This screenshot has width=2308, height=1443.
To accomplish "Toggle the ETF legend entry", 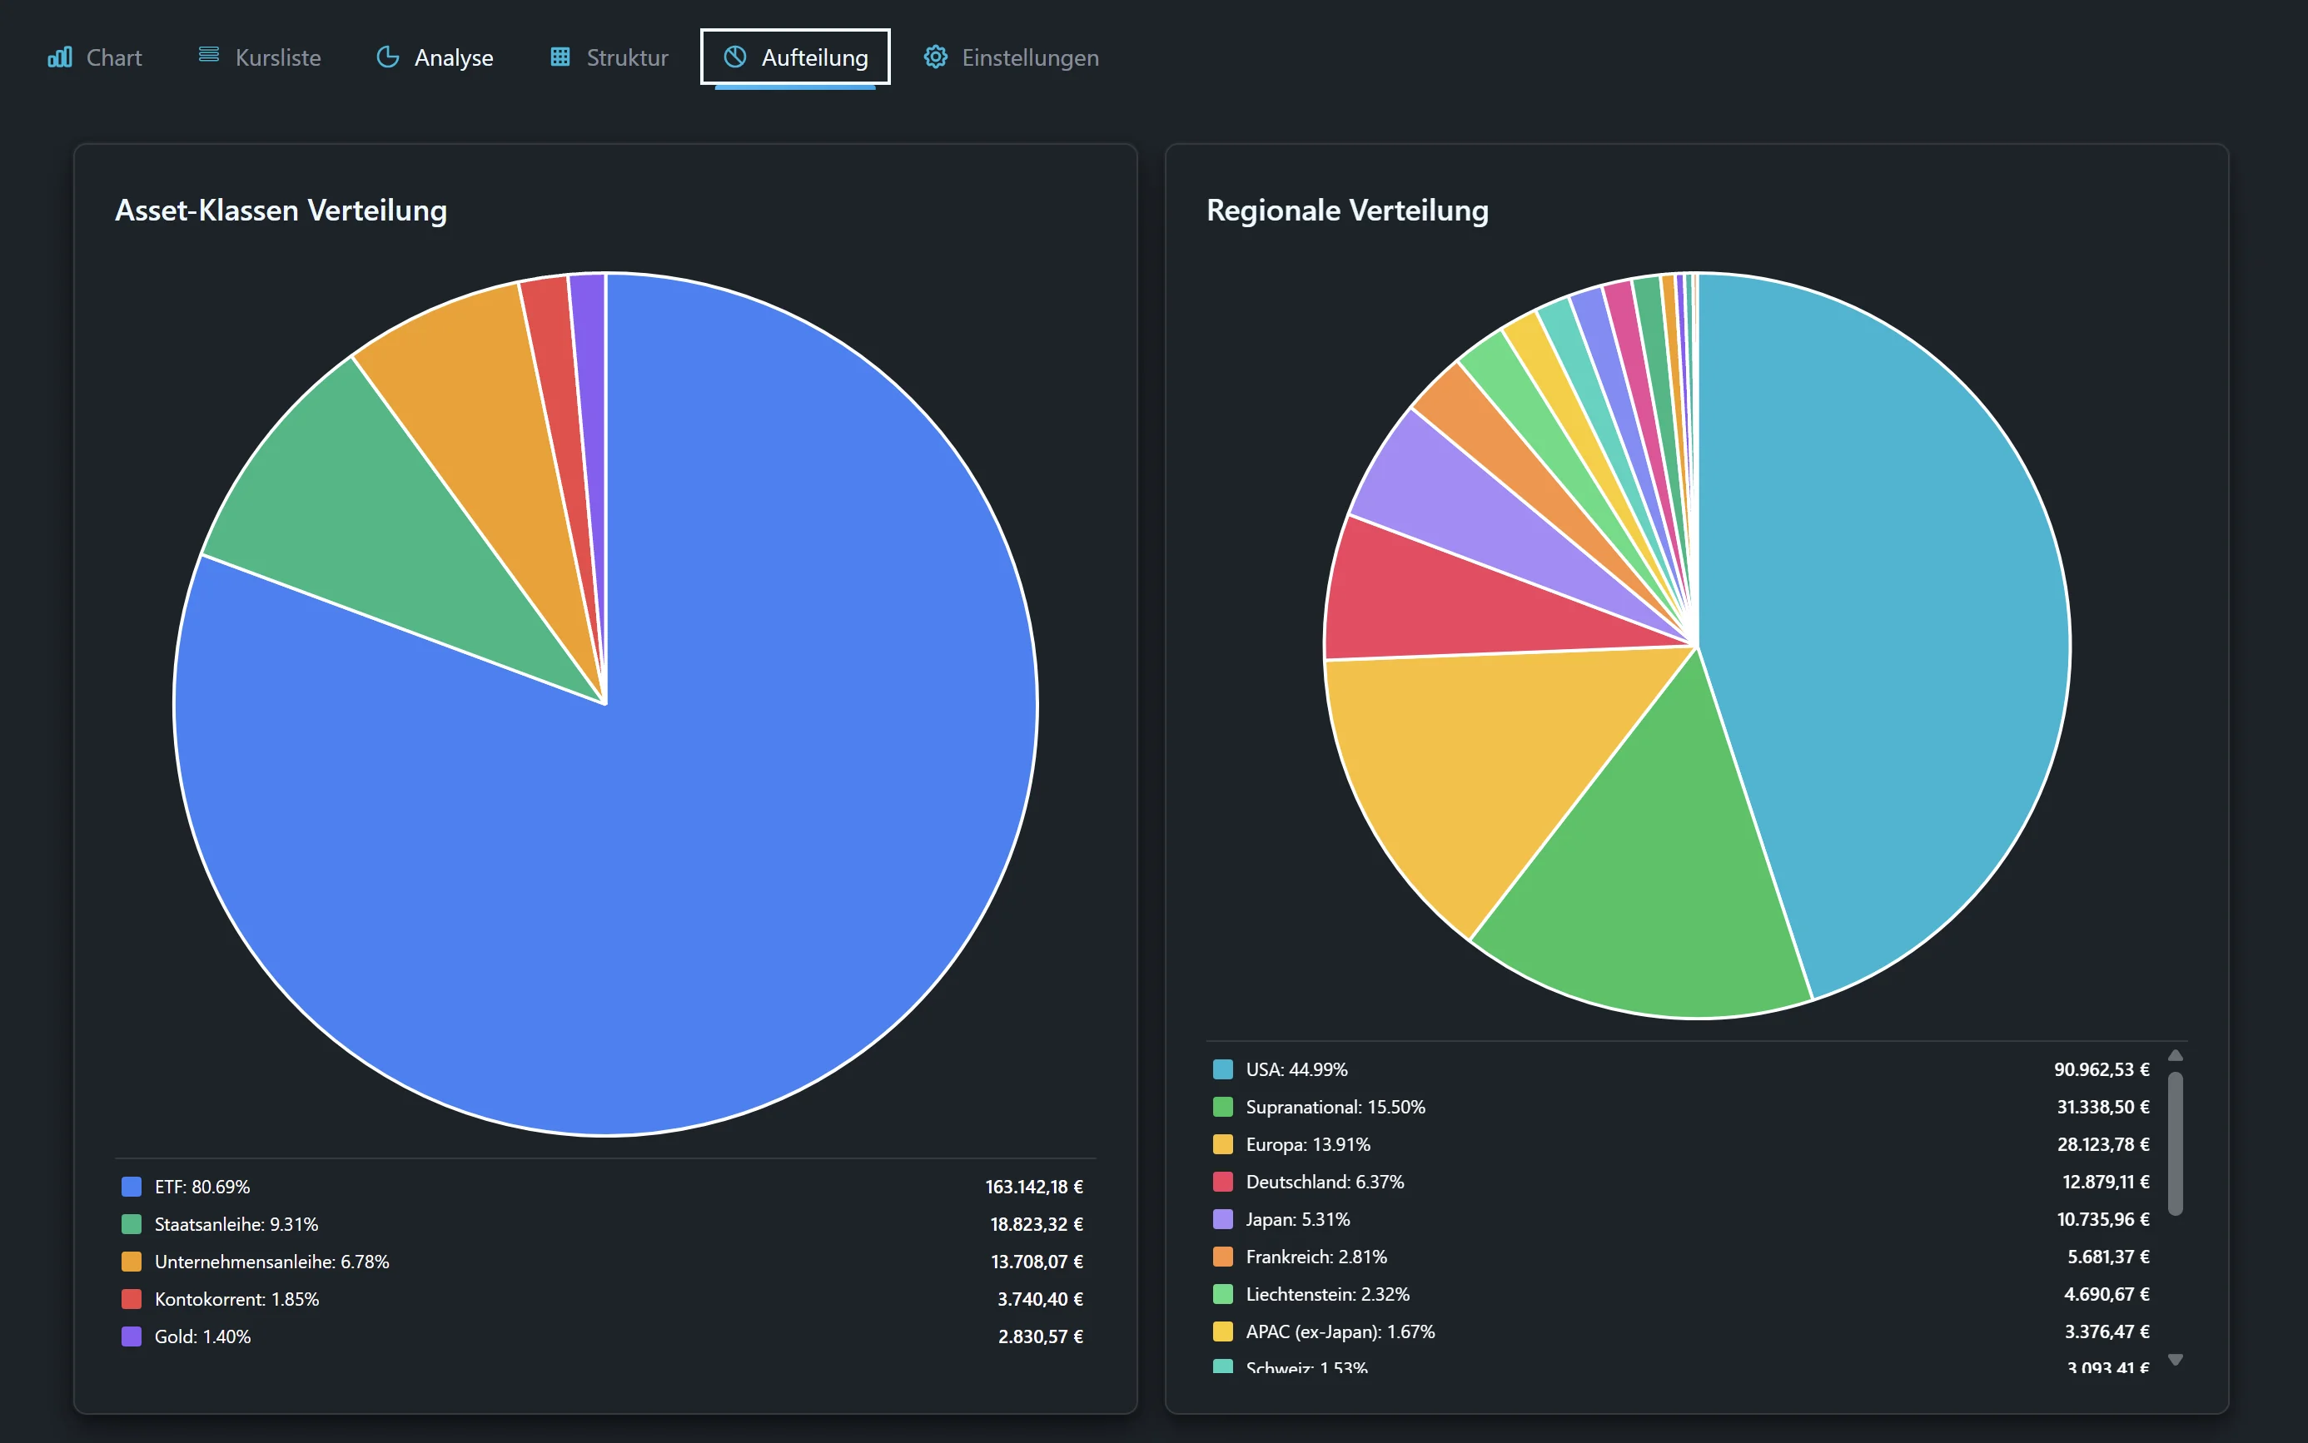I will [x=201, y=1187].
